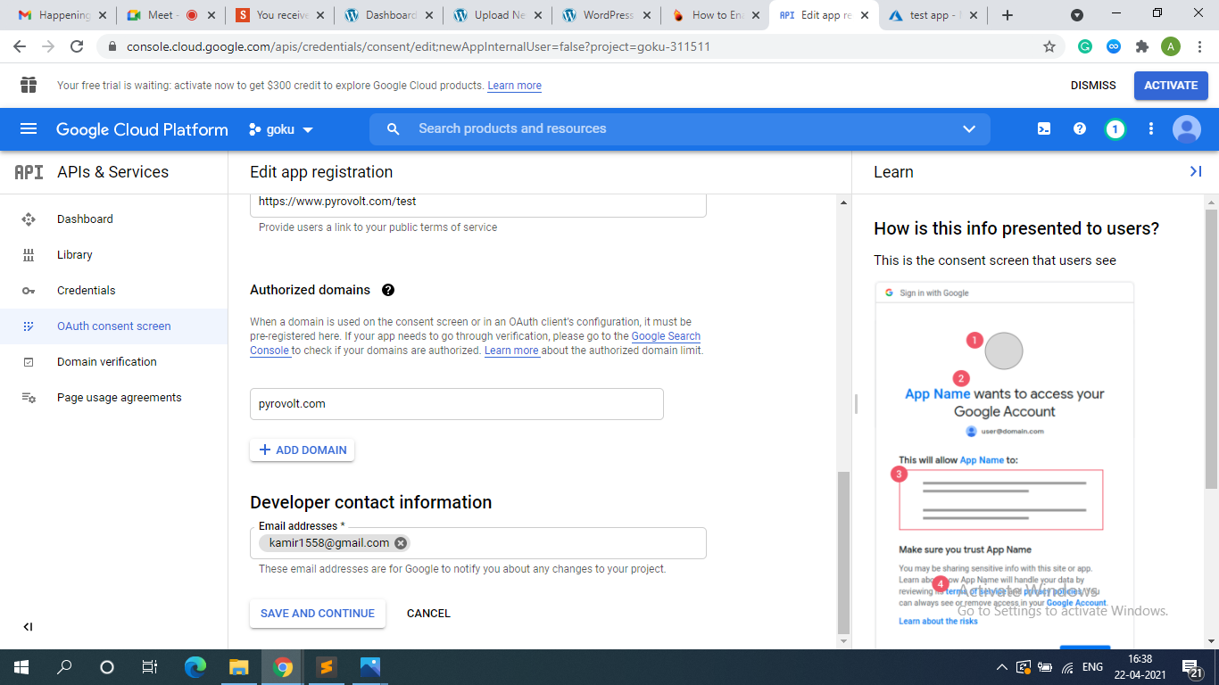Screen dimensions: 1219x685
Task: Click the SAVE AND CONTINUE button
Action: [x=318, y=614]
